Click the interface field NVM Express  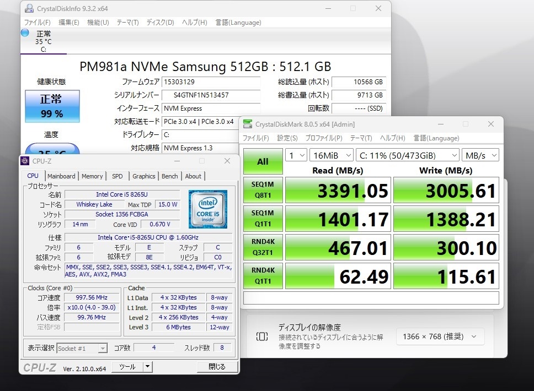211,108
